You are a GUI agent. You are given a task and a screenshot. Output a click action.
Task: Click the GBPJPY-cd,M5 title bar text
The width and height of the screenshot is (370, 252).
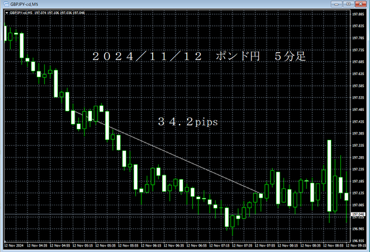point(24,4)
